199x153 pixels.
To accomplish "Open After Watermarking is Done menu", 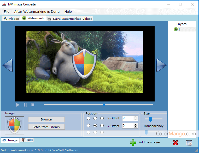I will click(x=37, y=12).
